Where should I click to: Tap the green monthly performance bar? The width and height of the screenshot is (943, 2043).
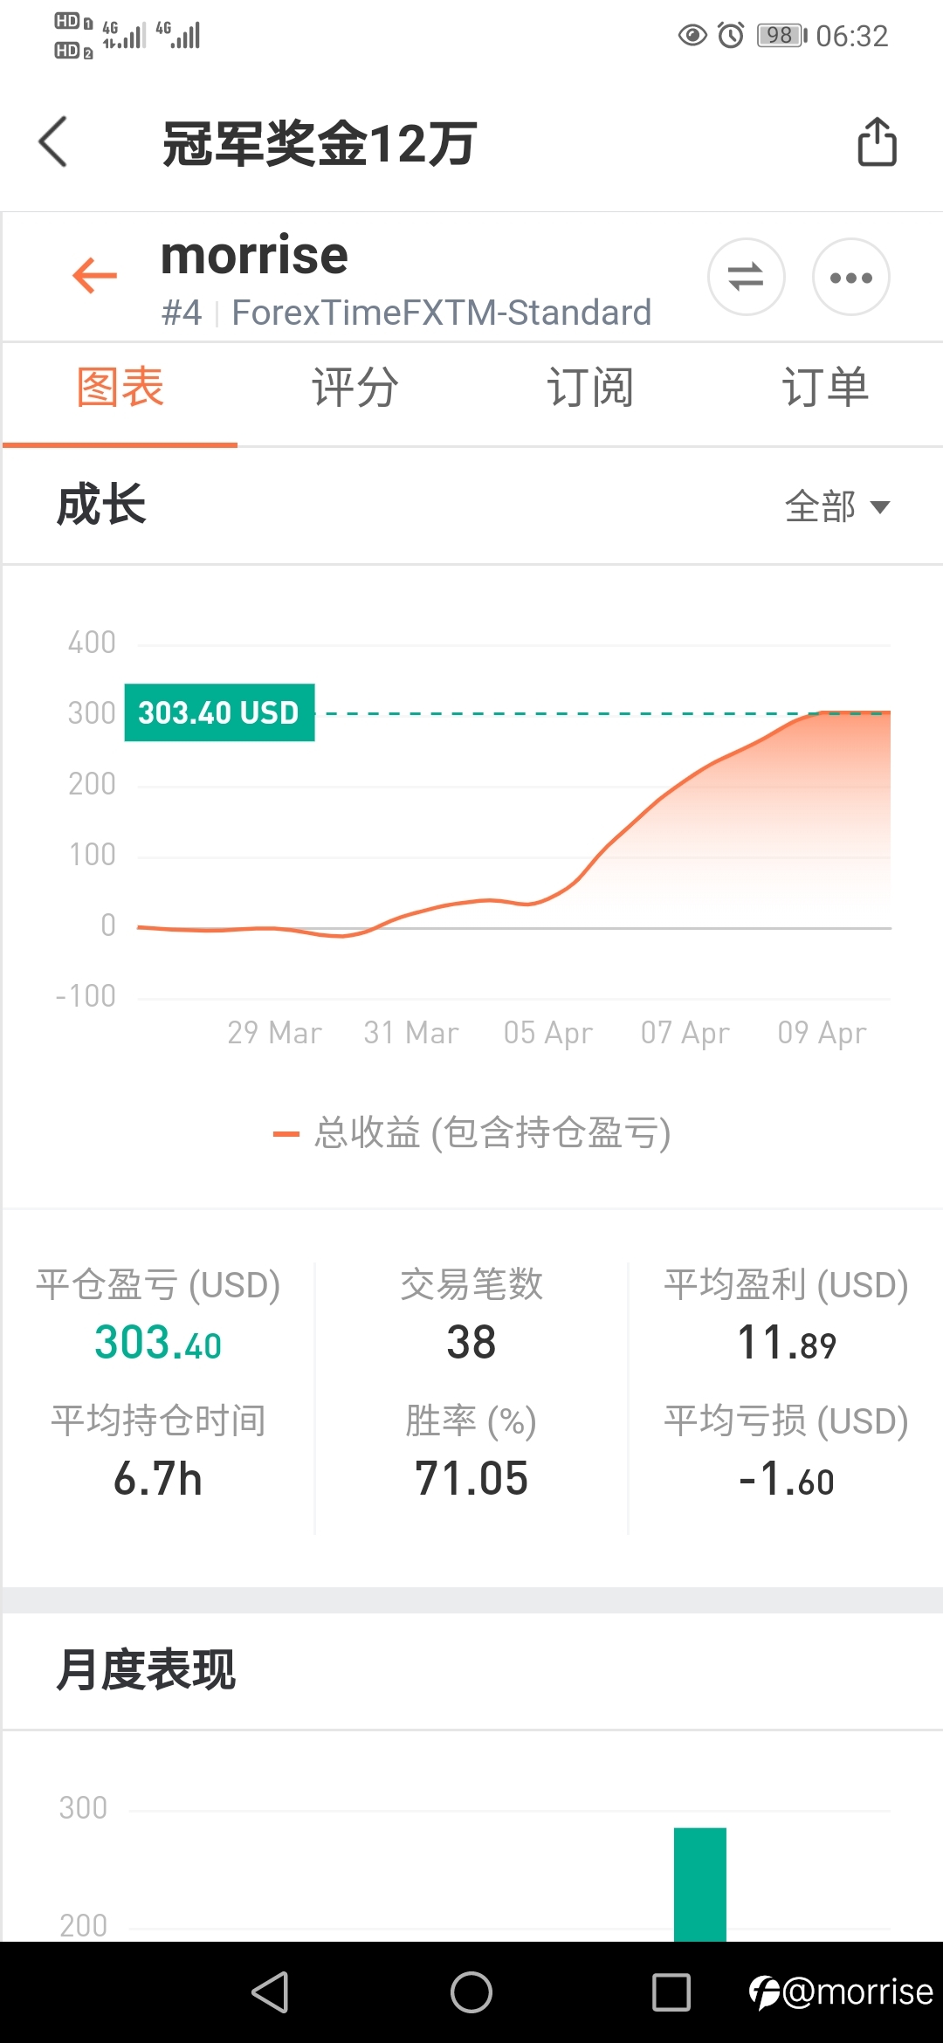pos(700,1884)
